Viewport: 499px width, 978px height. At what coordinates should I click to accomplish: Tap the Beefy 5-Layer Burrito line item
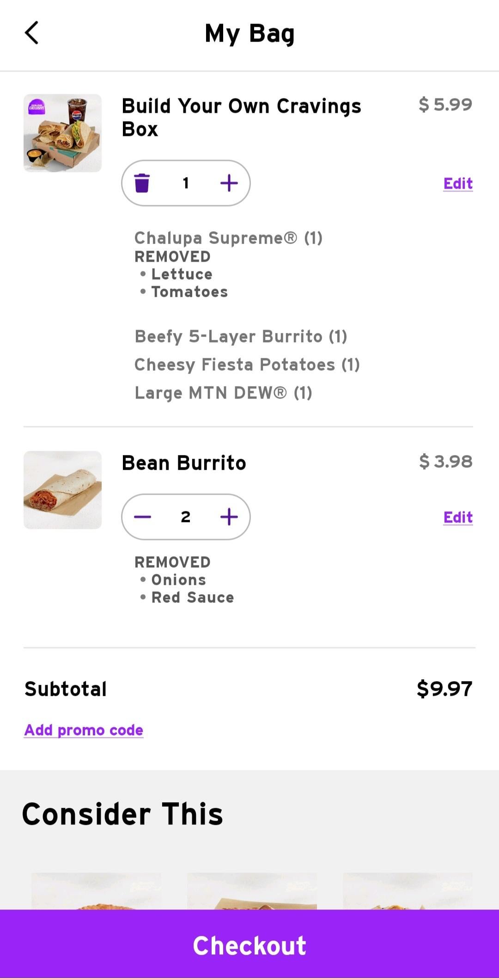tap(241, 336)
